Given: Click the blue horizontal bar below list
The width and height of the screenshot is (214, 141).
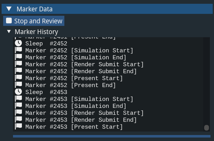Looking at the screenshot, I should point(111,136).
